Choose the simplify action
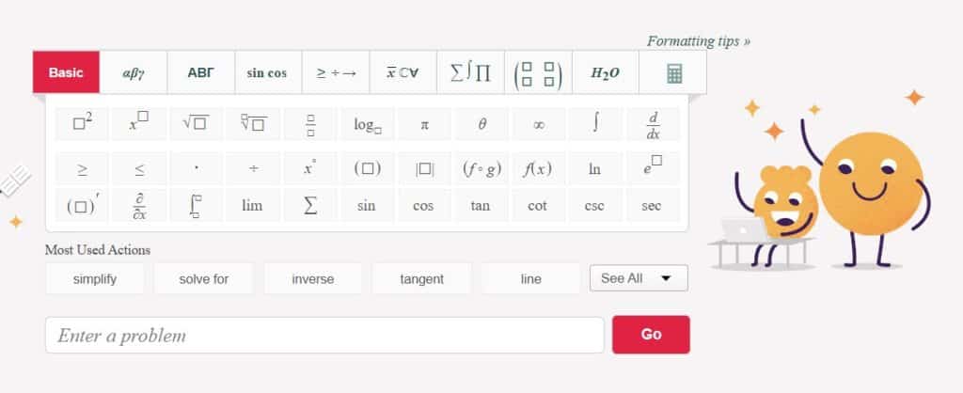The height and width of the screenshot is (393, 963). (x=95, y=279)
